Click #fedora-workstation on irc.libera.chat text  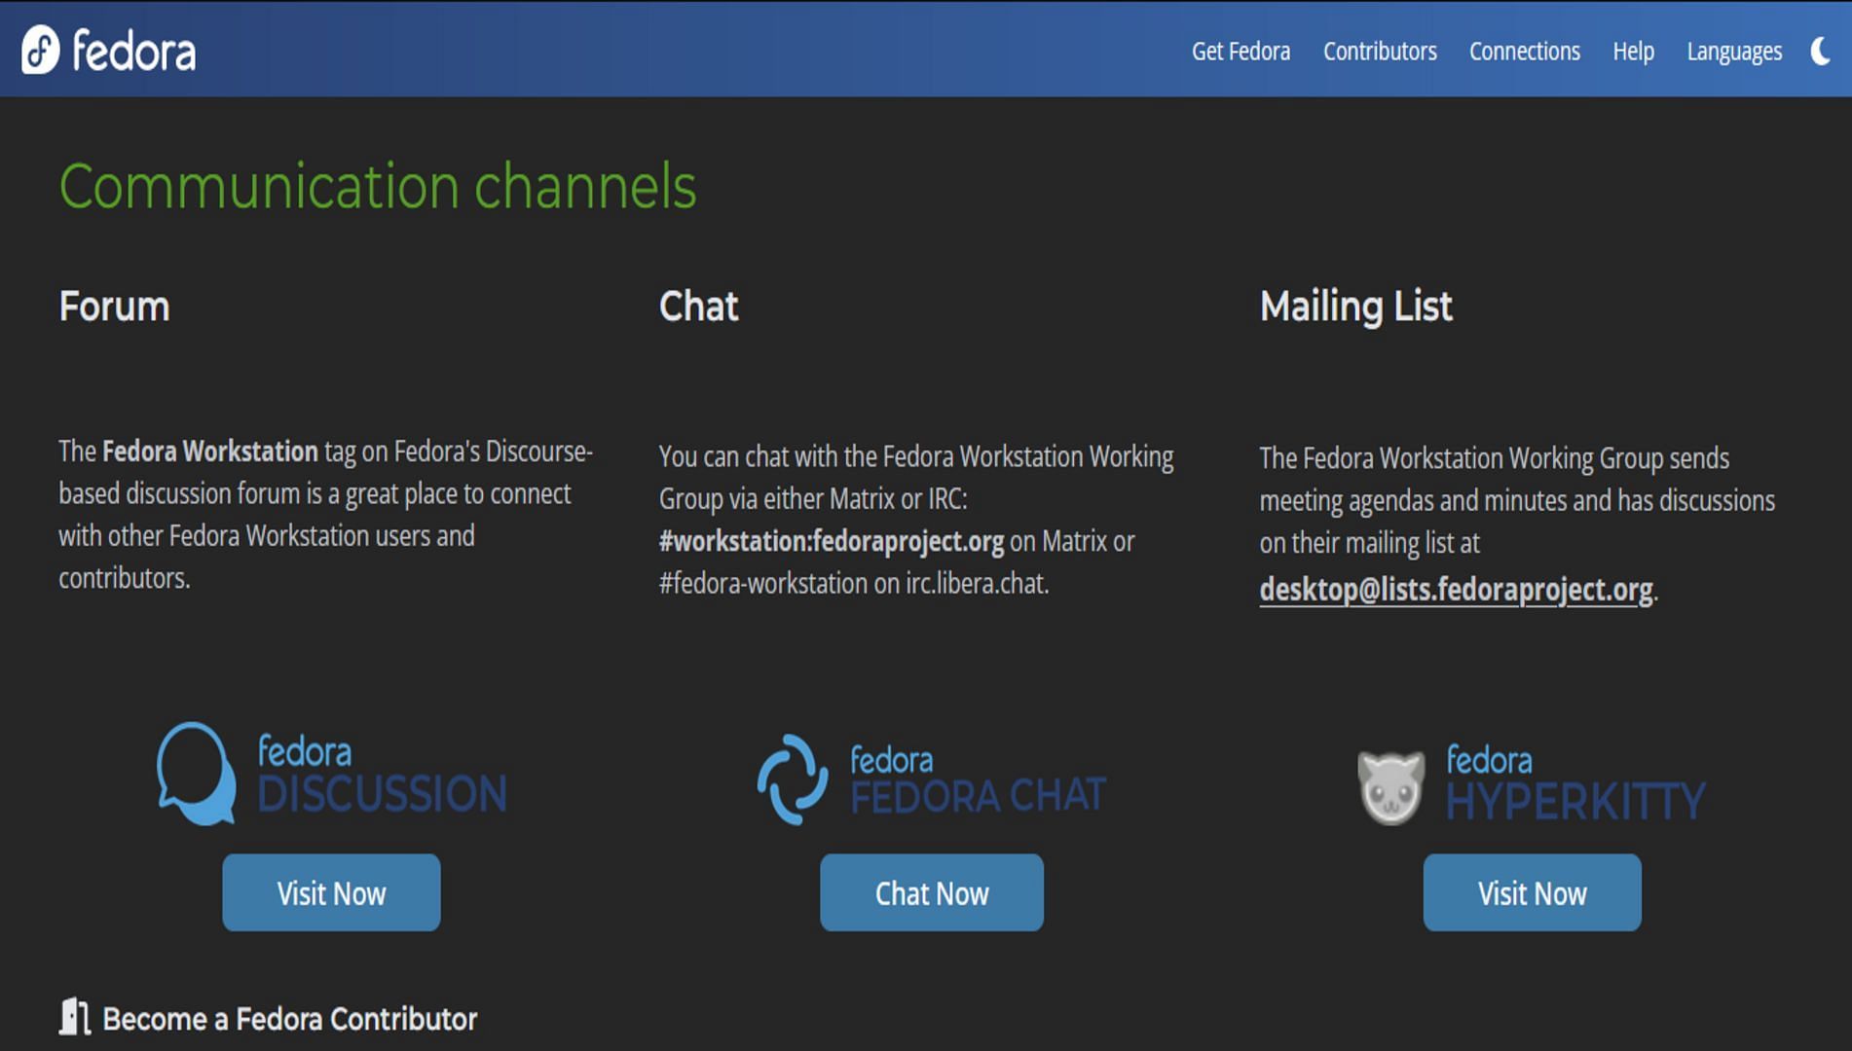click(853, 584)
